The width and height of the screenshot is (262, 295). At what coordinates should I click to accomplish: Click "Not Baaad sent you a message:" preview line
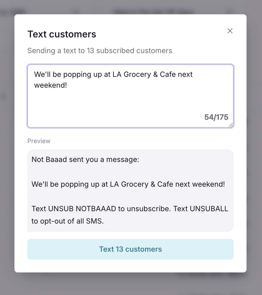pyautogui.click(x=85, y=160)
